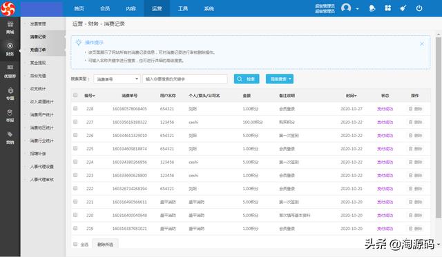Sort by the 编号 column header
This screenshot has width=442, height=257.
tap(89, 96)
